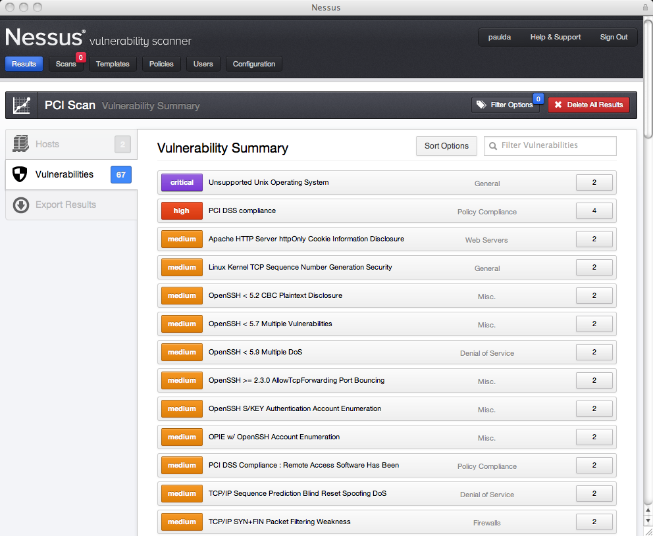This screenshot has height=536, width=653.
Task: Click the medium badge for Linux Kernel TCP
Action: (x=182, y=267)
